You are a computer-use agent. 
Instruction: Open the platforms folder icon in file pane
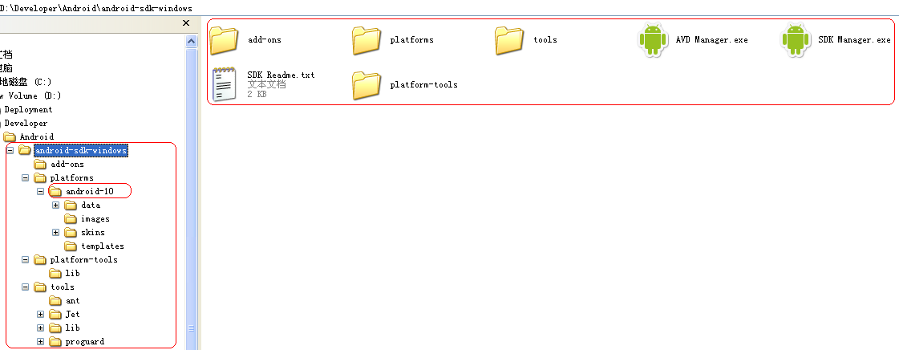[367, 40]
